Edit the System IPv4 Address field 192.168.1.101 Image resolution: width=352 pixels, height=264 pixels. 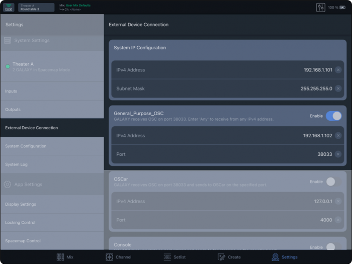[228, 70]
